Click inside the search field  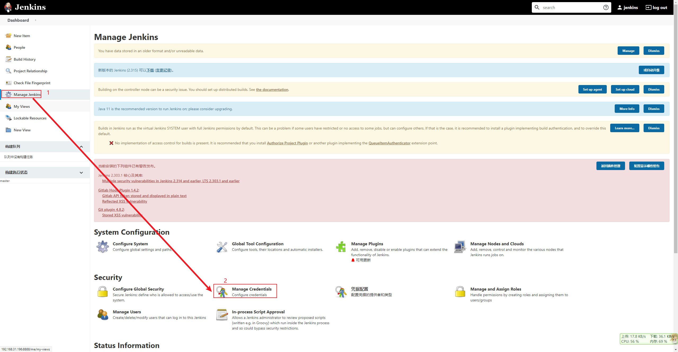coord(569,7)
